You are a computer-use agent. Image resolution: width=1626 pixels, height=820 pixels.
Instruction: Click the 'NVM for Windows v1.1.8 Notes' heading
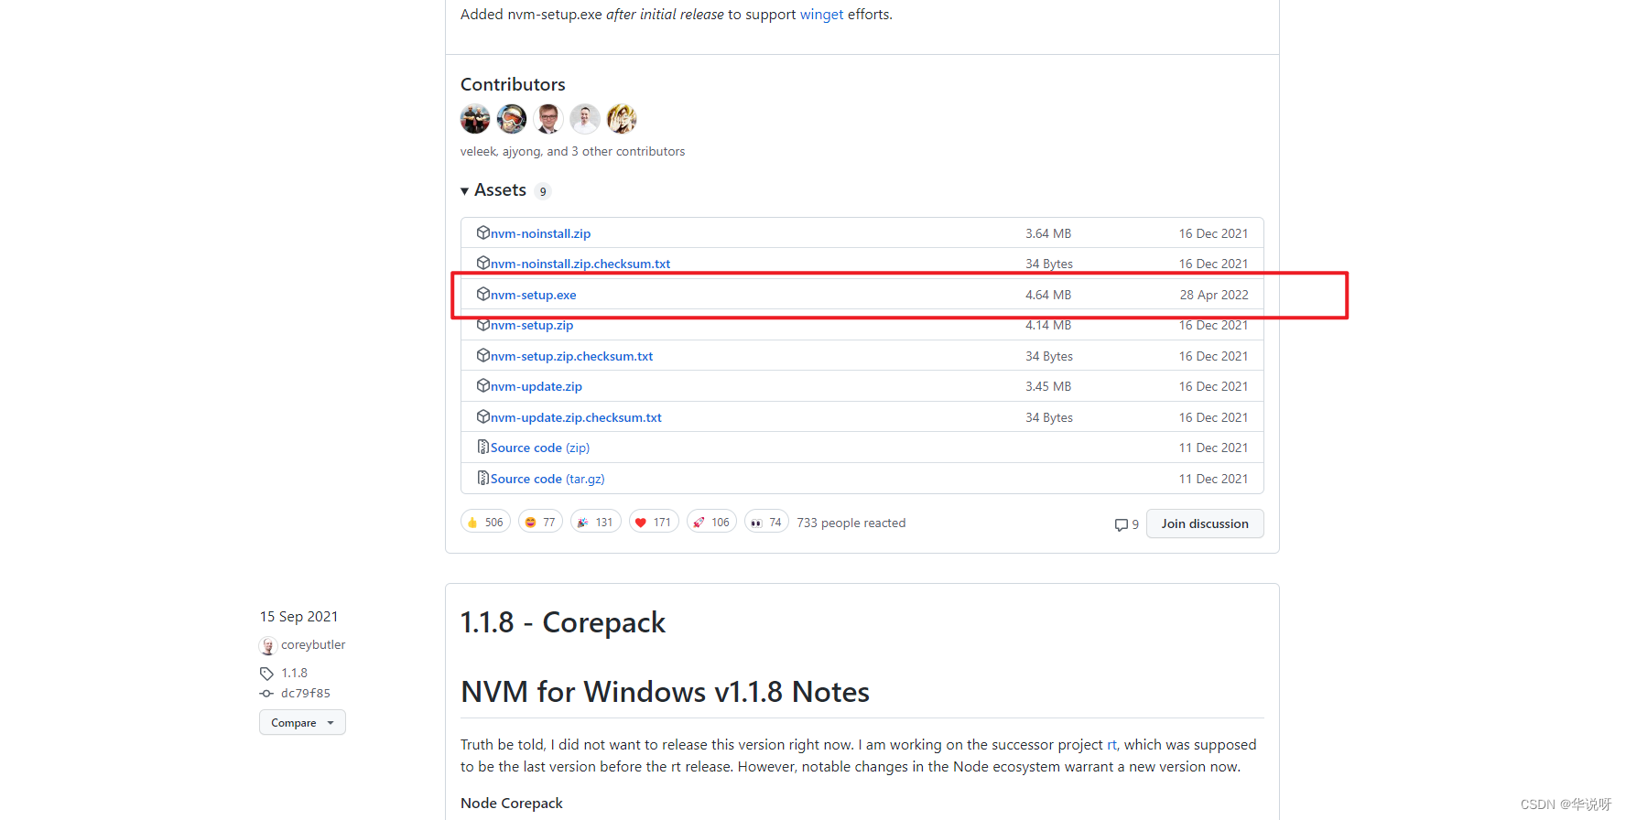[665, 692]
